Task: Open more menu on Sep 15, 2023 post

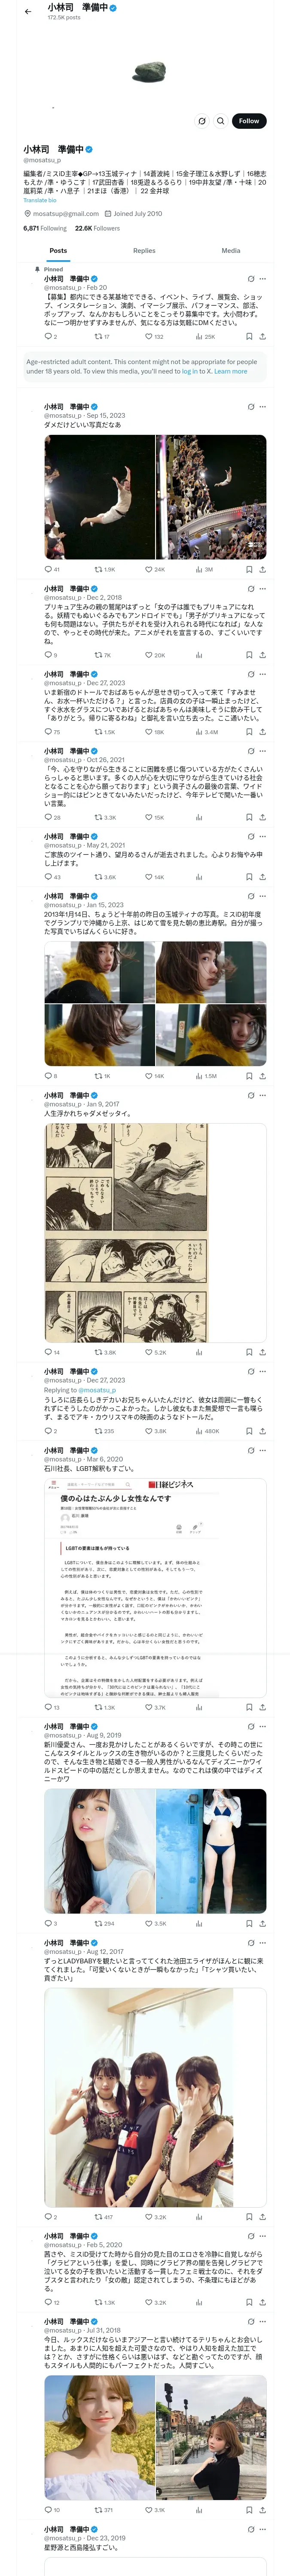Action: pos(263,407)
